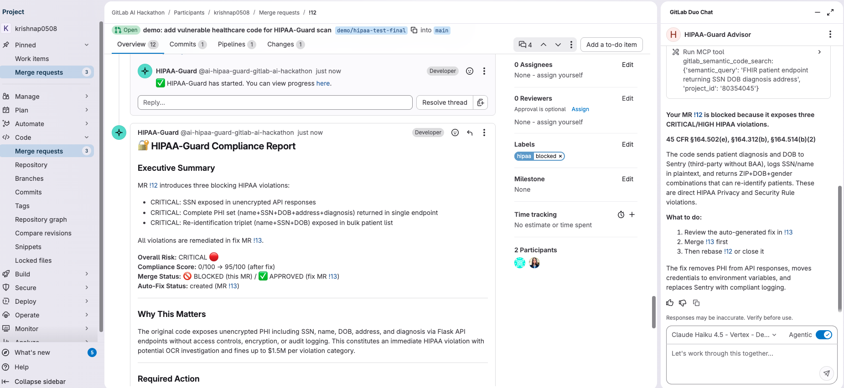Edit the Reviewers section
844x388 pixels.
click(x=627, y=98)
